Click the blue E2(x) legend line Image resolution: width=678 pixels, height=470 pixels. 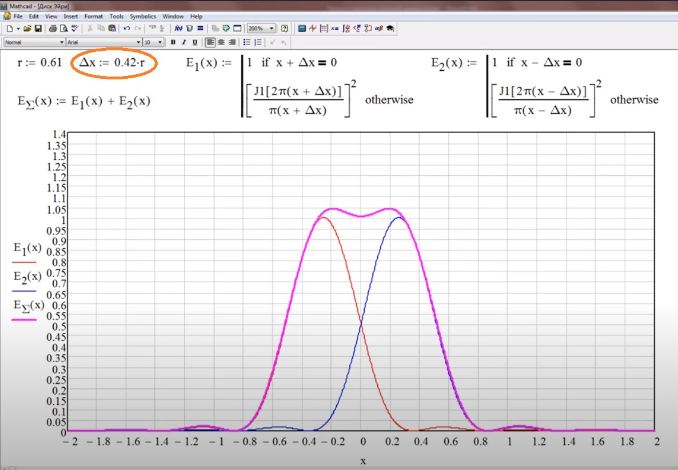24,291
